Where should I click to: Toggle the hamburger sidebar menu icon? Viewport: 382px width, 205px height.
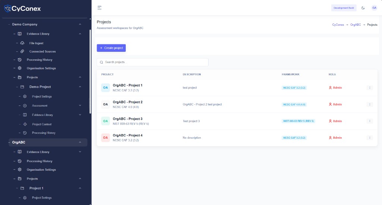(99, 8)
